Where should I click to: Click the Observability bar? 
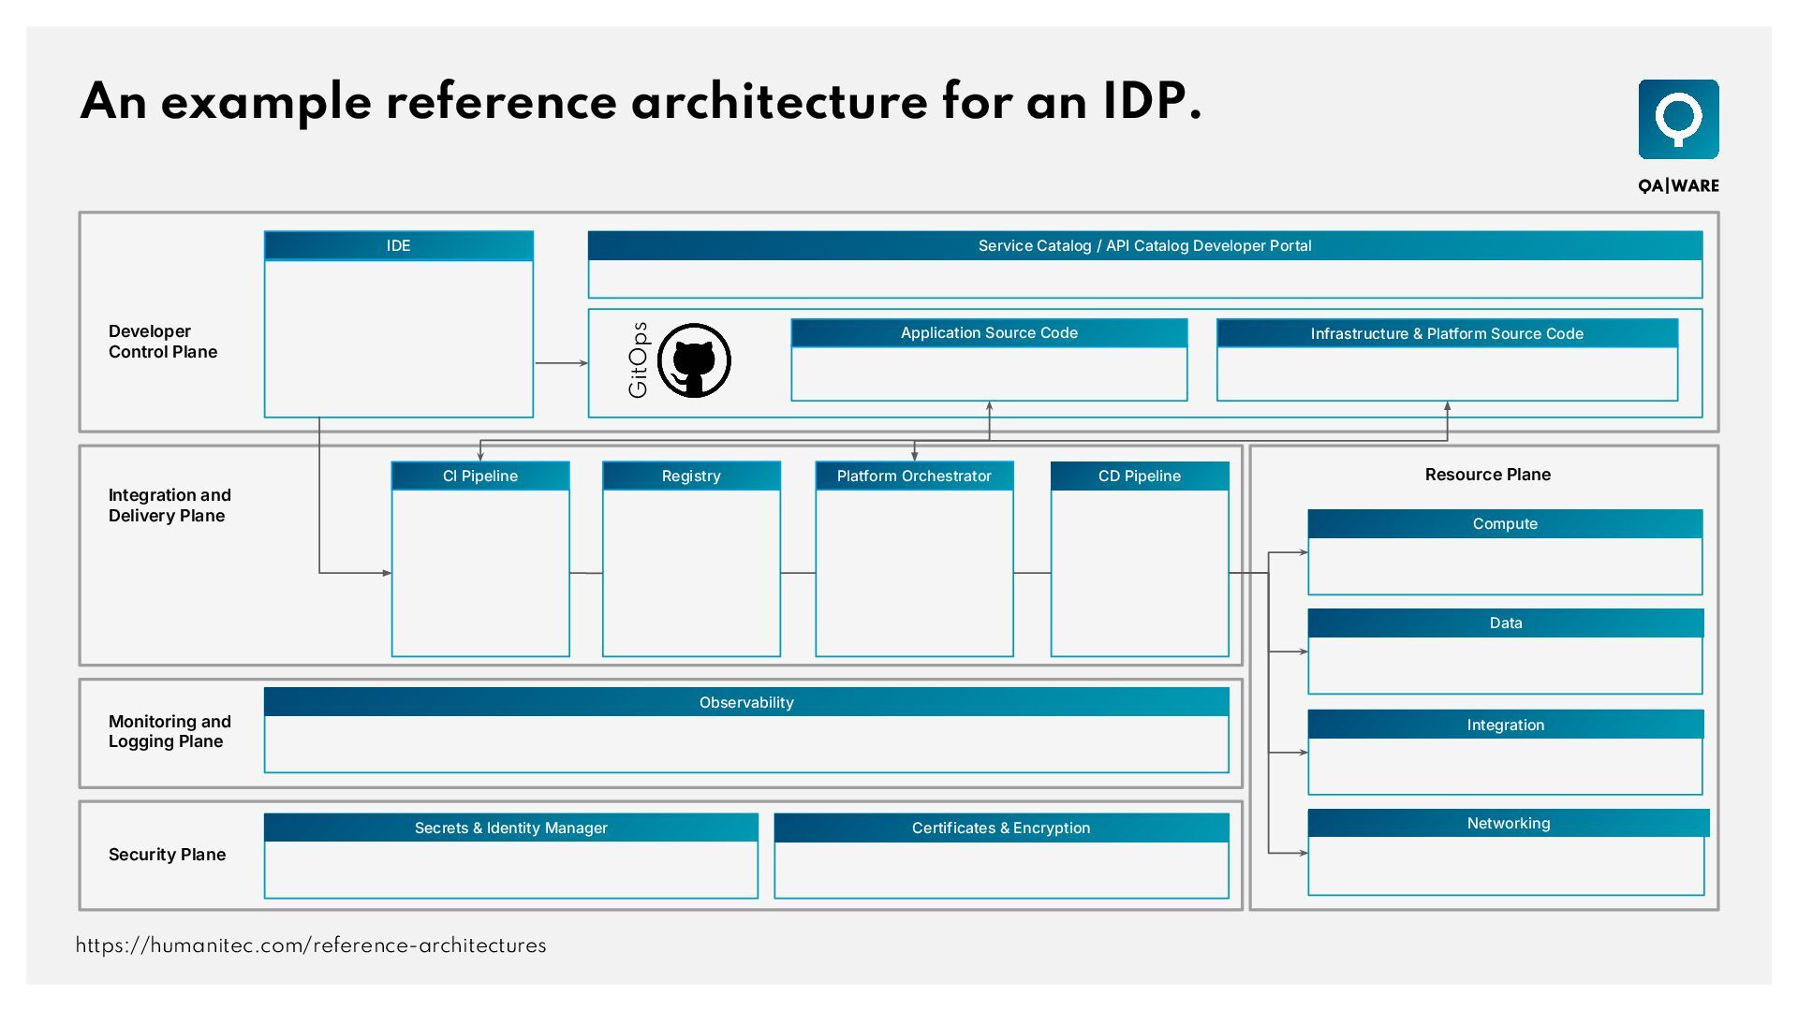745,703
